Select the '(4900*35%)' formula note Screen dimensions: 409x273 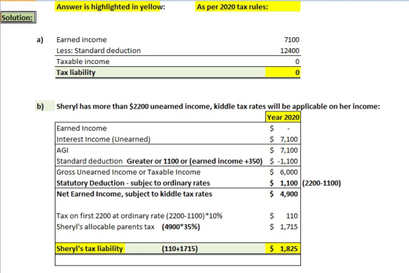pyautogui.click(x=181, y=226)
